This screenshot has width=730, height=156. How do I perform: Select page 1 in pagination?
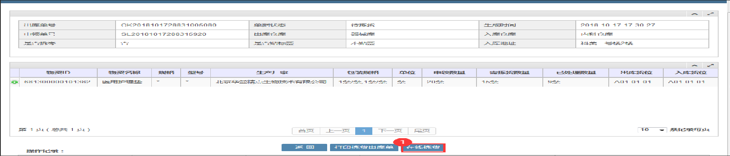(364, 131)
